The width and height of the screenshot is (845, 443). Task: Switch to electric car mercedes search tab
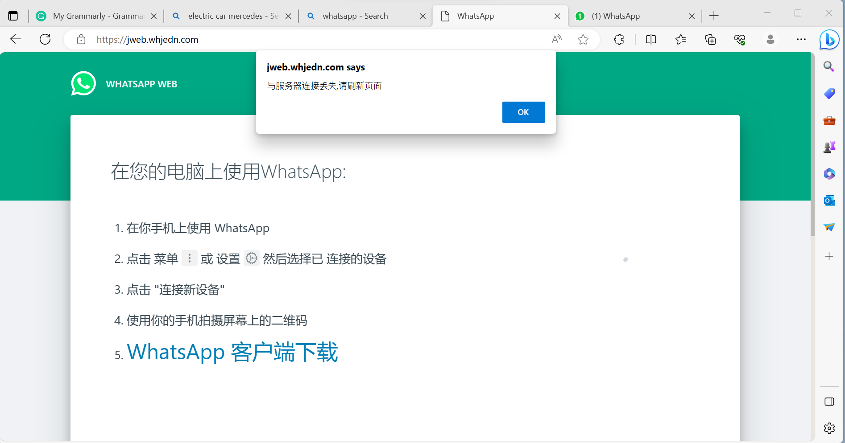[x=232, y=16]
